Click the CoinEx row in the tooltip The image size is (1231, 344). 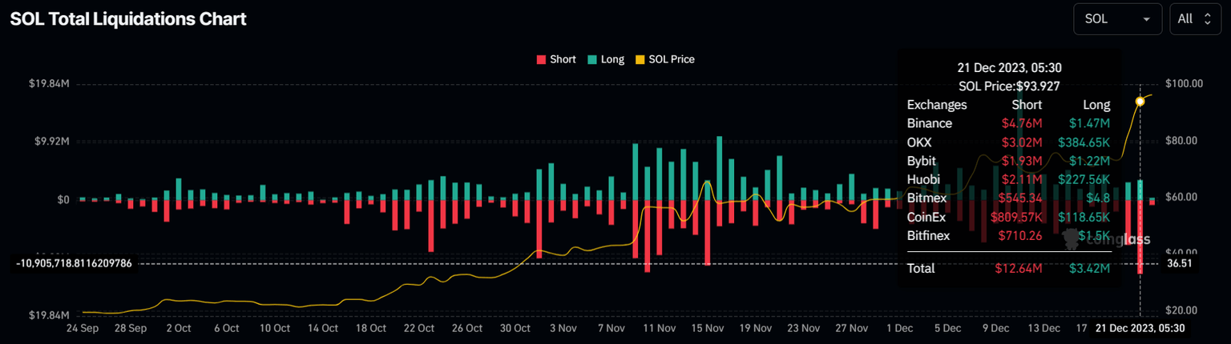(1008, 217)
